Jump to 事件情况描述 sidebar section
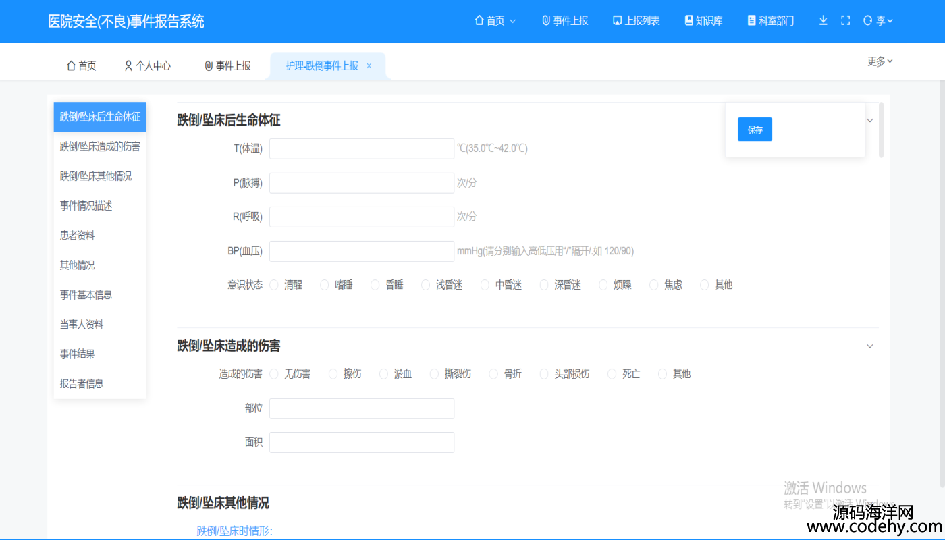 pos(86,206)
